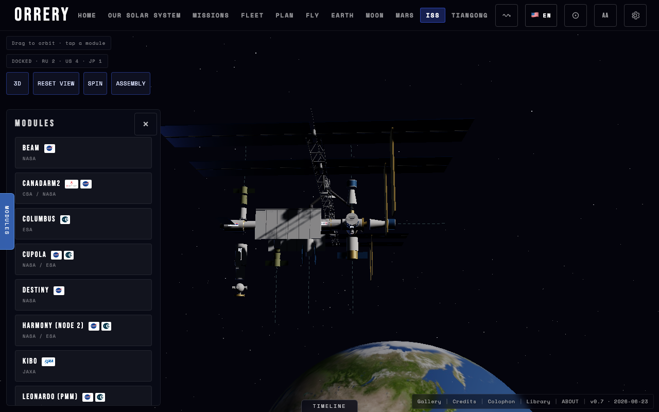
Task: Open Our Solar System section
Action: click(x=144, y=15)
